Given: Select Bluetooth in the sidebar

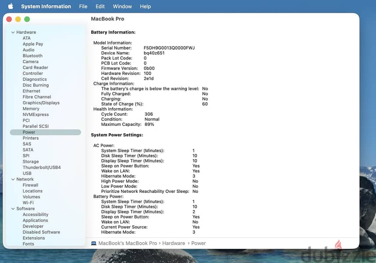Looking at the screenshot, I should (x=32, y=56).
